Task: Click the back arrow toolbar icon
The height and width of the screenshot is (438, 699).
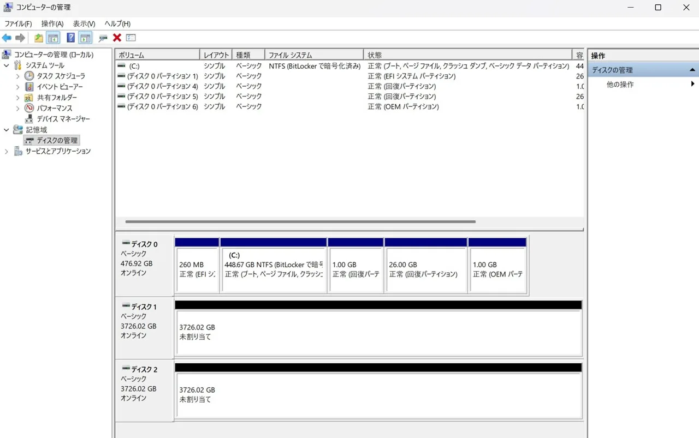Action: [x=7, y=38]
